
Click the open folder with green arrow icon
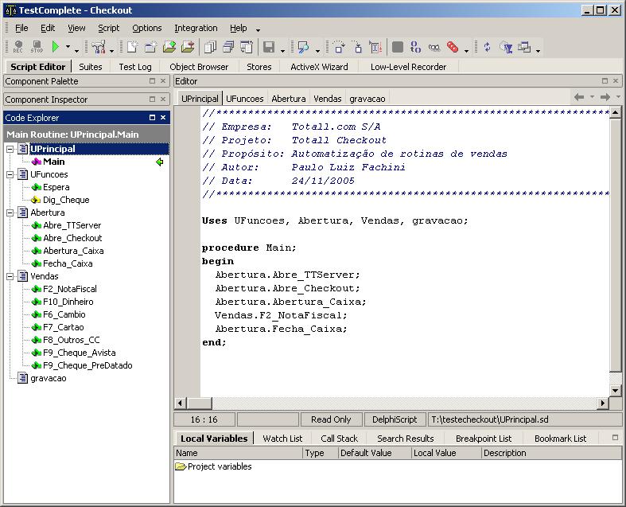point(169,47)
